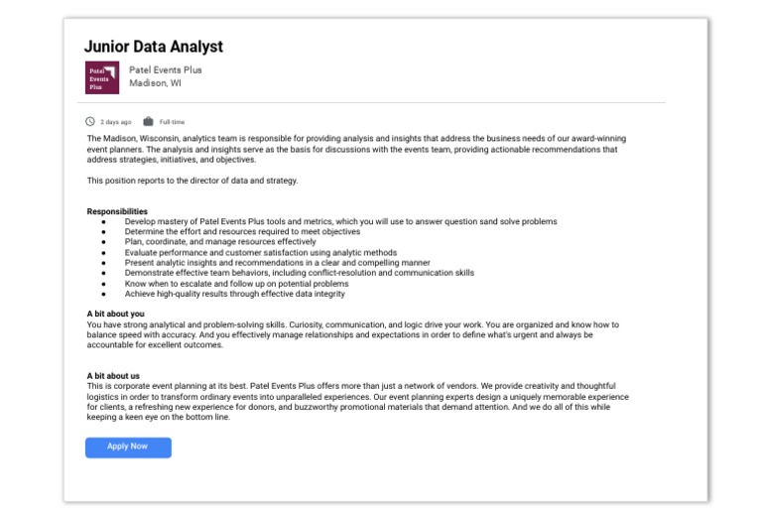Click the "Plan, coordinate, and manage resources" bullet
762x509 pixels.
[220, 242]
